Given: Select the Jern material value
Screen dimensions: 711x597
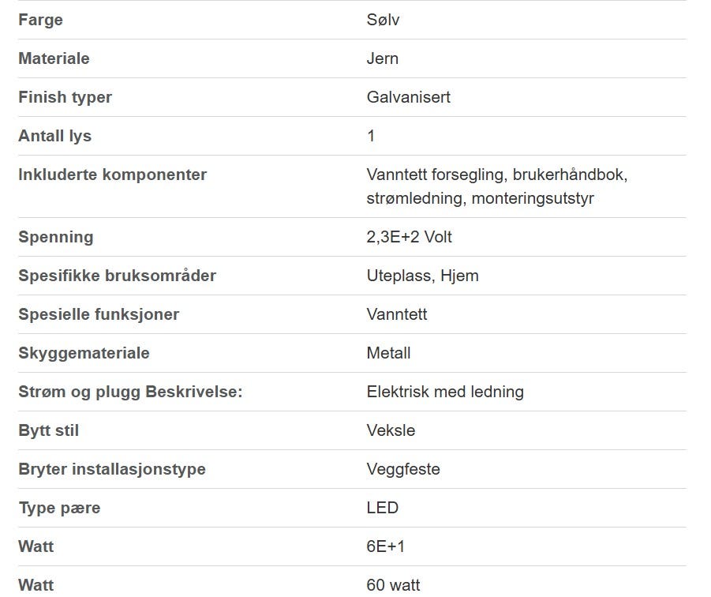Looking at the screenshot, I should [x=382, y=58].
